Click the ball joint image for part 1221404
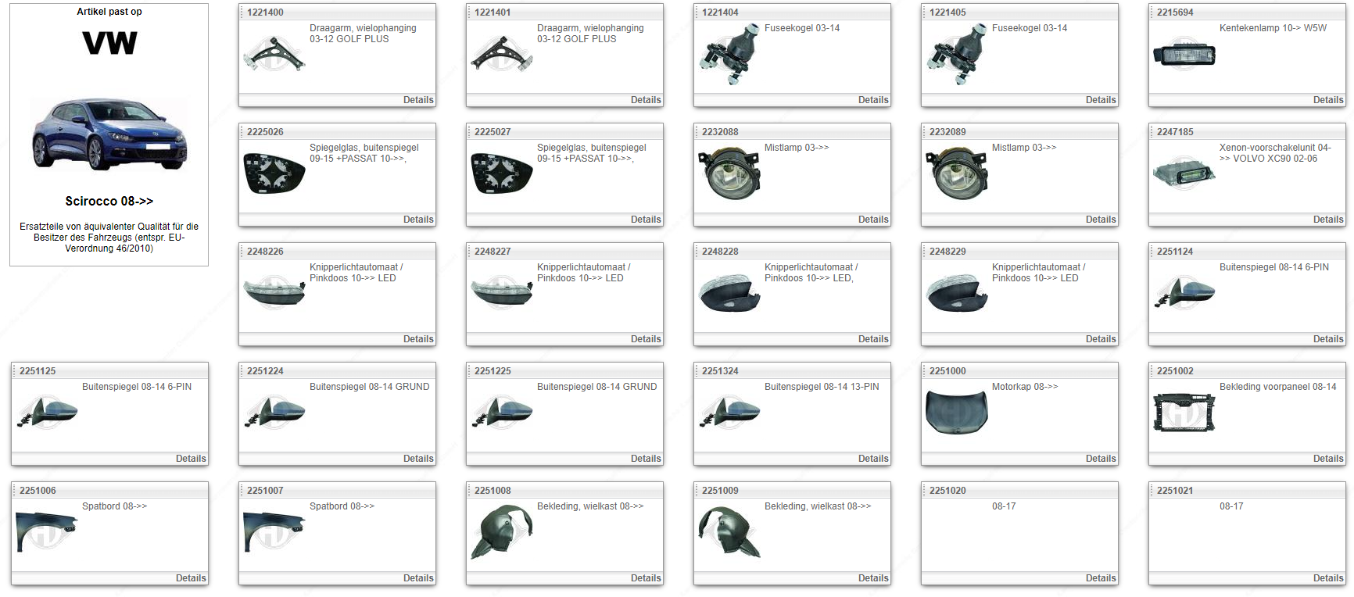 (x=729, y=54)
